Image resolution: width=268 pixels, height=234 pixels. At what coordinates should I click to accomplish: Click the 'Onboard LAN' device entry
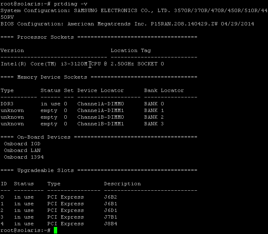coord(22,150)
